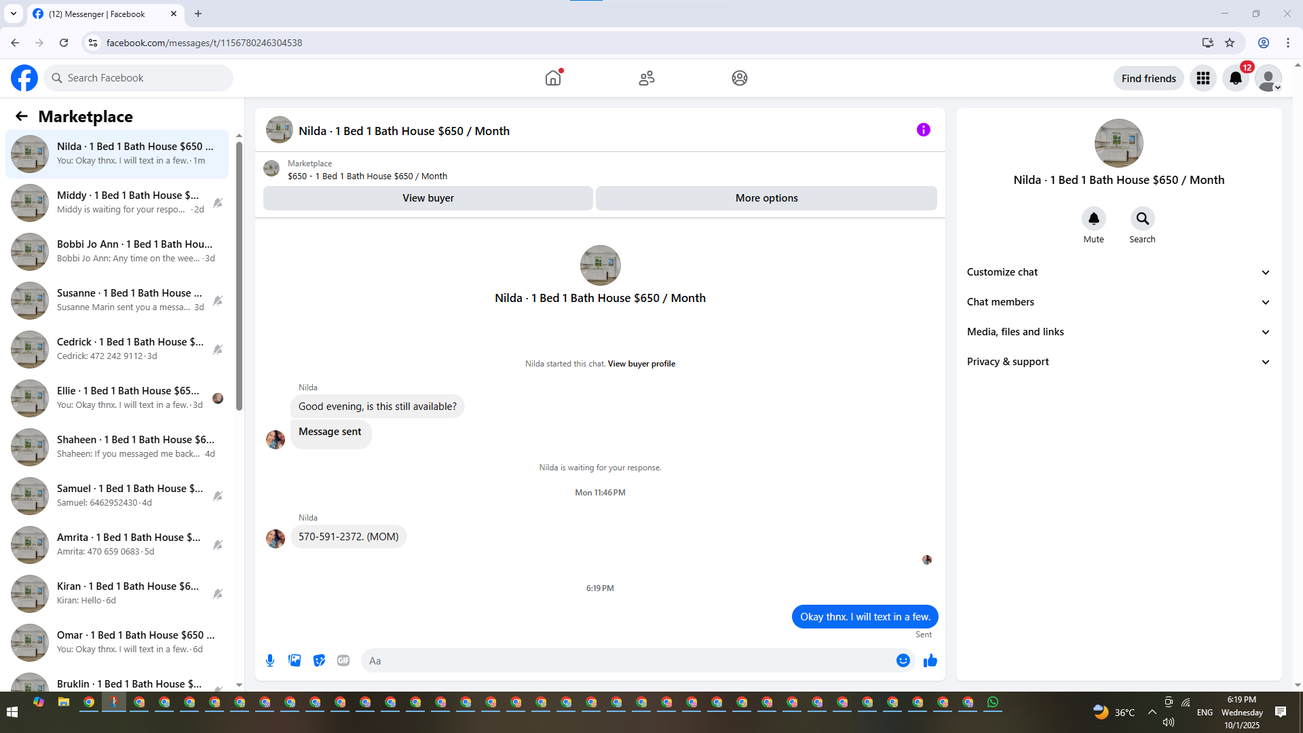Click the Search Facebook field
This screenshot has height=733, width=1303.
click(x=138, y=78)
